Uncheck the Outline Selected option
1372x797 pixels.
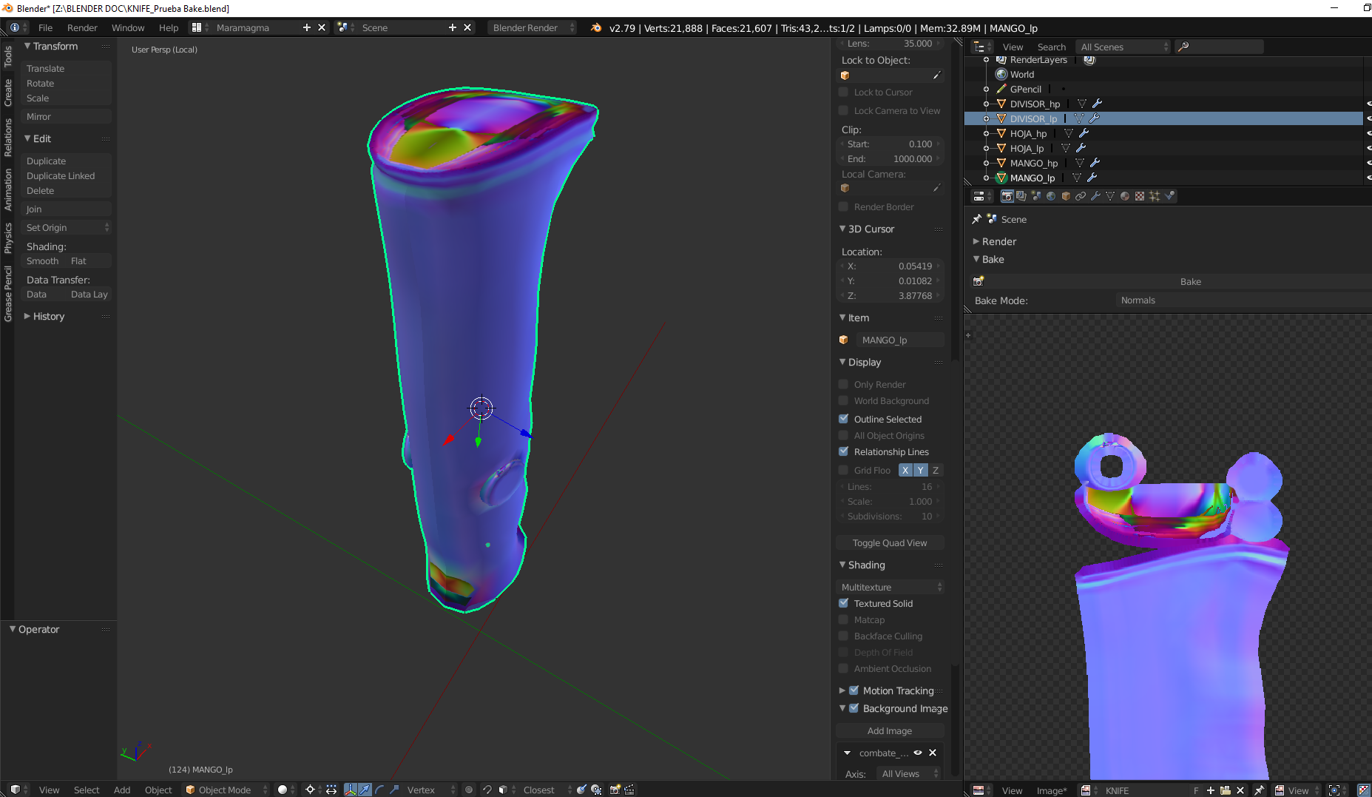(x=843, y=419)
